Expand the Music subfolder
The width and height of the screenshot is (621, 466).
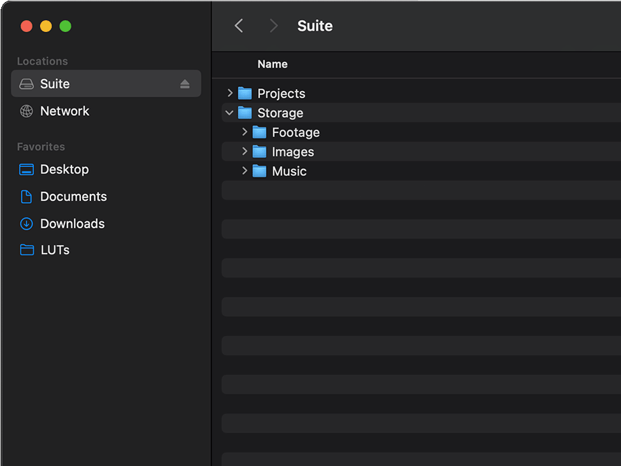tap(245, 171)
